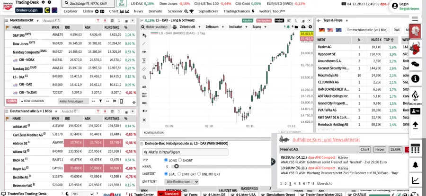Screen dimensions: 426x196
Task: Expand the Marktübersicht list dropdown arrow
Action: (39, 21)
